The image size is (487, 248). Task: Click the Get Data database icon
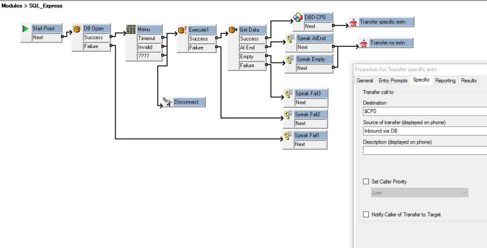[x=233, y=30]
